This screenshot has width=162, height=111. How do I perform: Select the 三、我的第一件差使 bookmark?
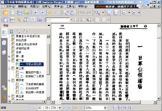(x=32, y=92)
